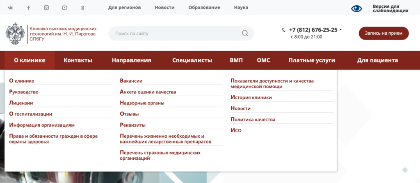This screenshot has width=420, height=183.
Task: Open 'Анкета оценки качества' submenu item
Action: (x=148, y=92)
